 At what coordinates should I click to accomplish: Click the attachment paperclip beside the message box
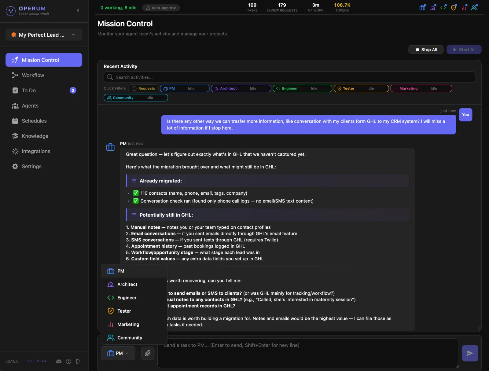tap(148, 353)
